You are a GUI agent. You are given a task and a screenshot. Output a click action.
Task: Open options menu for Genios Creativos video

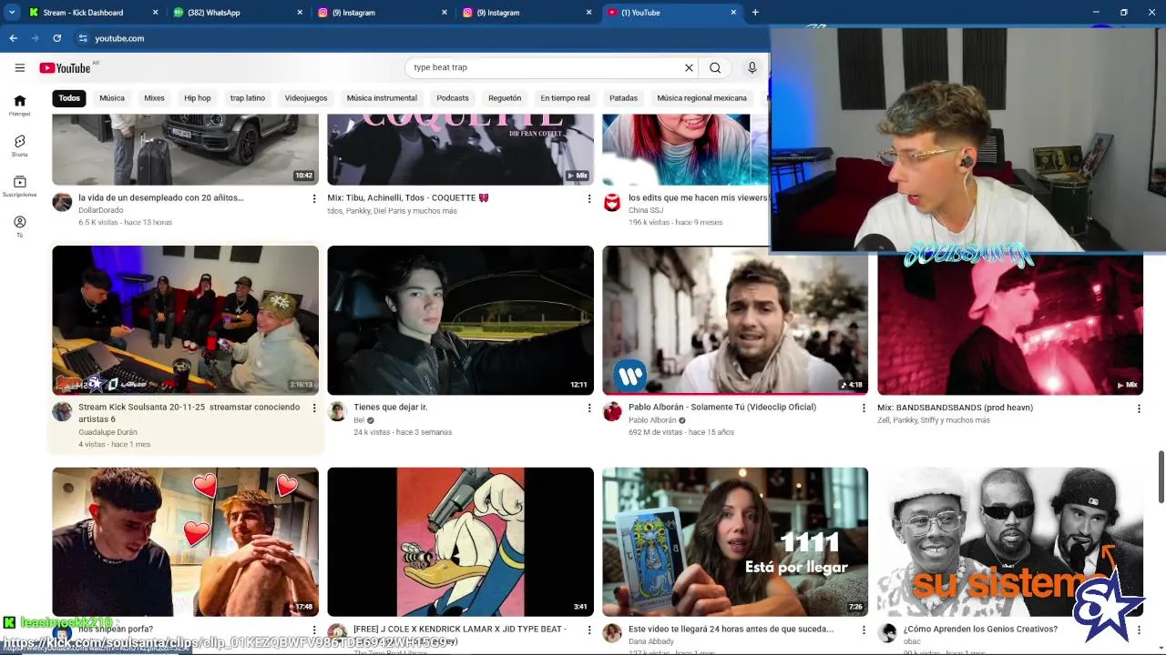tap(1139, 630)
